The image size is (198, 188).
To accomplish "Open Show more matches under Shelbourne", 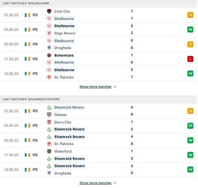I will (x=95, y=87).
